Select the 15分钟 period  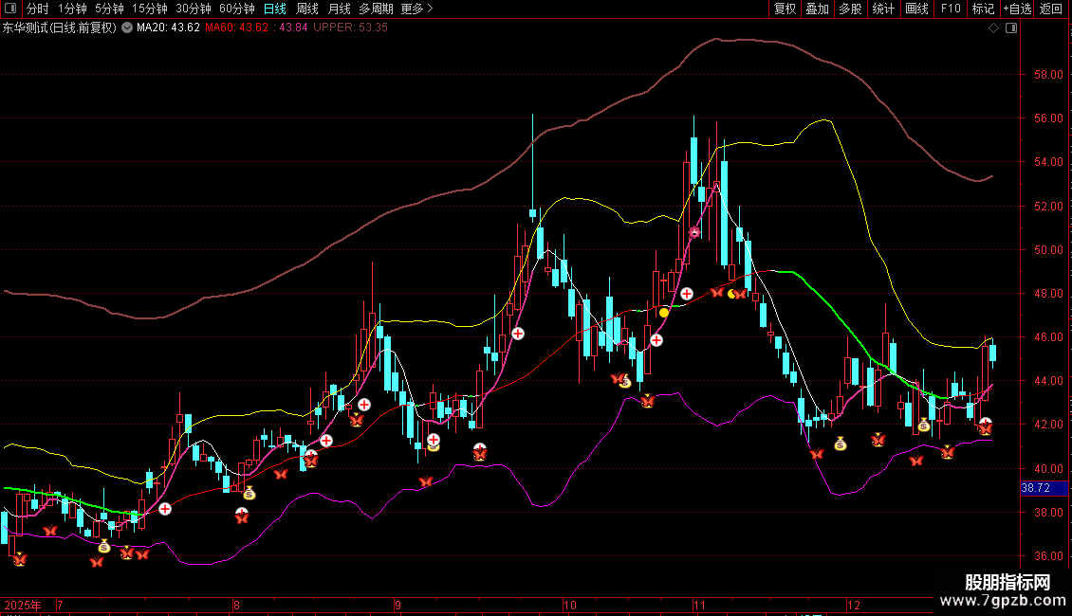tap(150, 9)
